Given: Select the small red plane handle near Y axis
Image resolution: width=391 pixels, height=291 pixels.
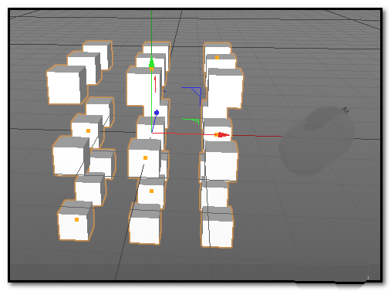Looking at the screenshot, I should [x=155, y=84].
